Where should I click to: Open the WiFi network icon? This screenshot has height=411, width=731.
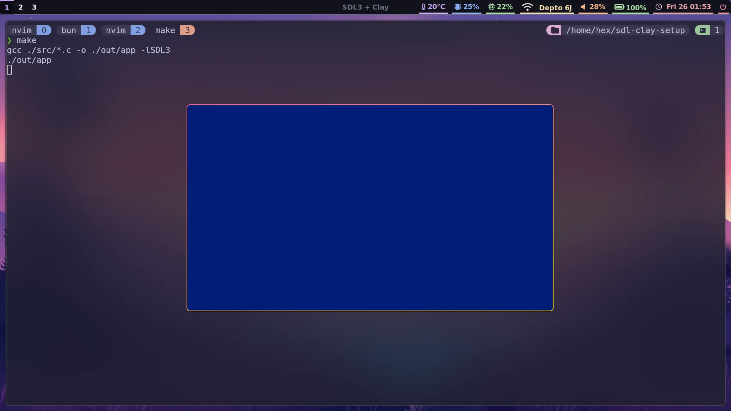(x=527, y=7)
